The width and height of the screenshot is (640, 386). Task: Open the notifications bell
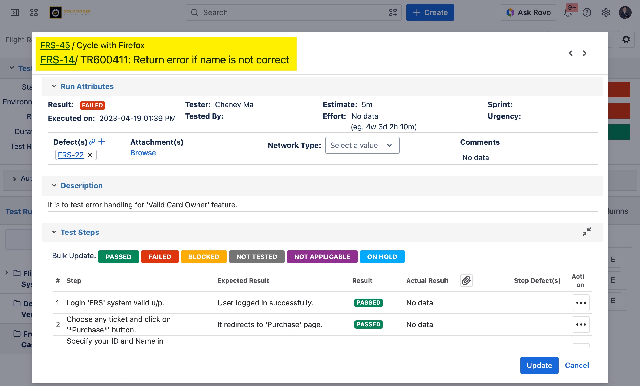click(x=568, y=12)
